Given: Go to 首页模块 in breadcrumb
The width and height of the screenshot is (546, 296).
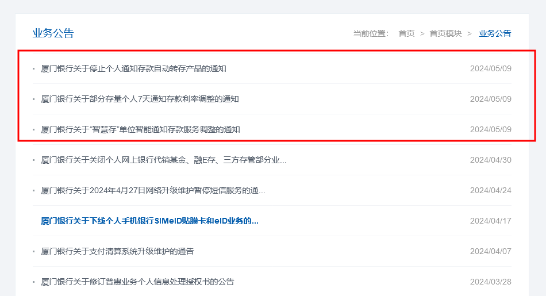Looking at the screenshot, I should pos(445,33).
